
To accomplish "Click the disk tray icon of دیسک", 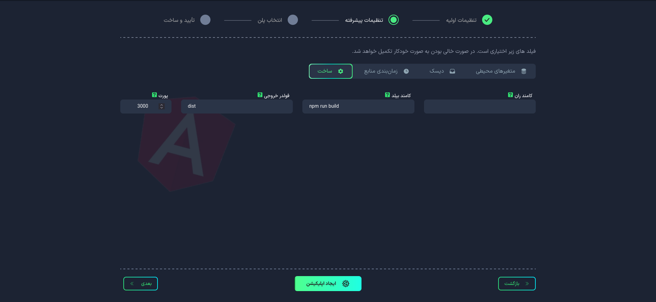I will pyautogui.click(x=452, y=71).
